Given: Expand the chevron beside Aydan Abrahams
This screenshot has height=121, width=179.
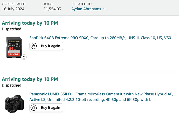Looking at the screenshot, I should click(x=104, y=9).
